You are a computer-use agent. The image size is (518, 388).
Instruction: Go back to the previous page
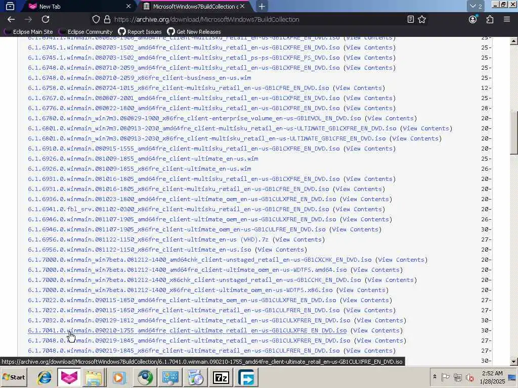point(11,20)
